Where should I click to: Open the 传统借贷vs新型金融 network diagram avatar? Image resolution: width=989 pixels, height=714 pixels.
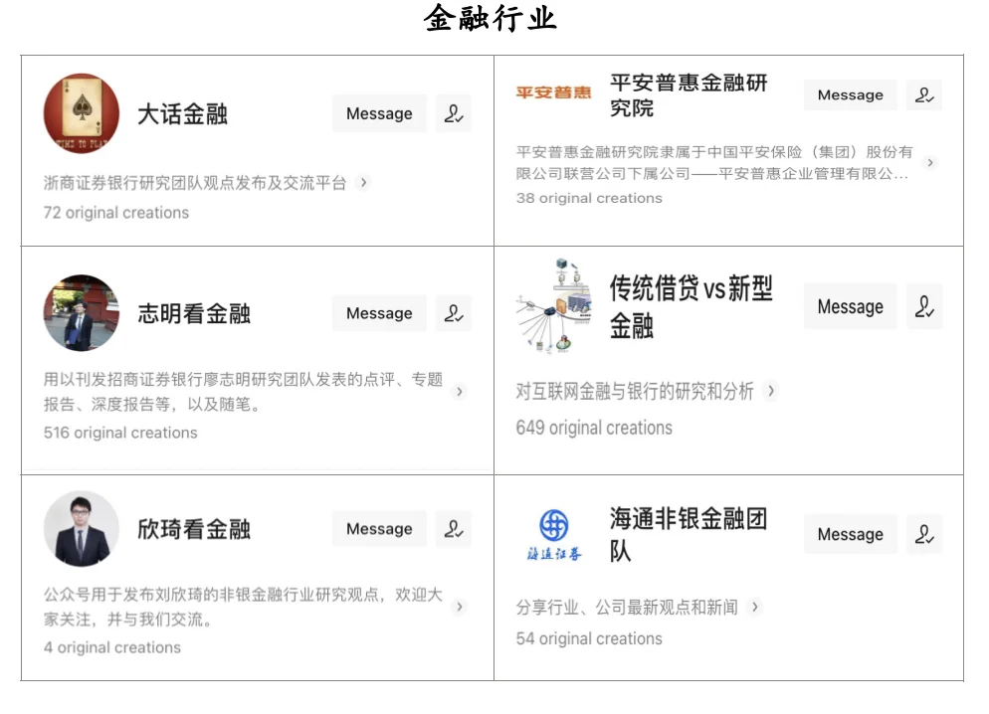tap(554, 305)
